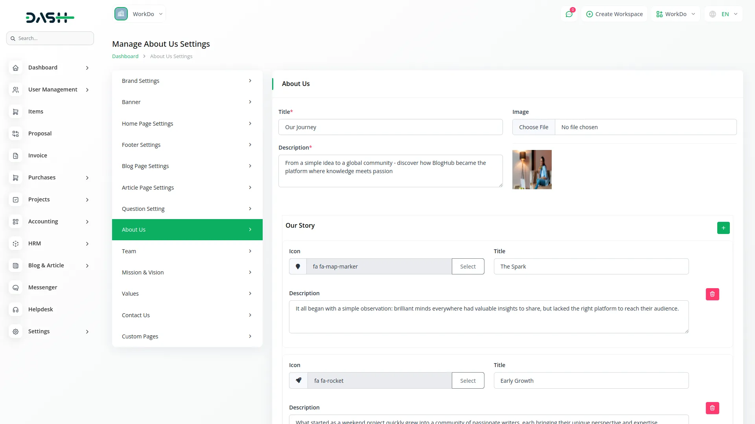Click the Invoice document icon in sidebar
This screenshot has height=424, width=755.
pyautogui.click(x=16, y=156)
